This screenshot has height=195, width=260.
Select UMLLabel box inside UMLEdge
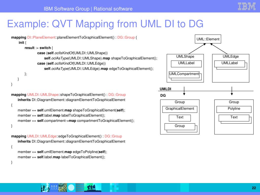tap(230, 64)
